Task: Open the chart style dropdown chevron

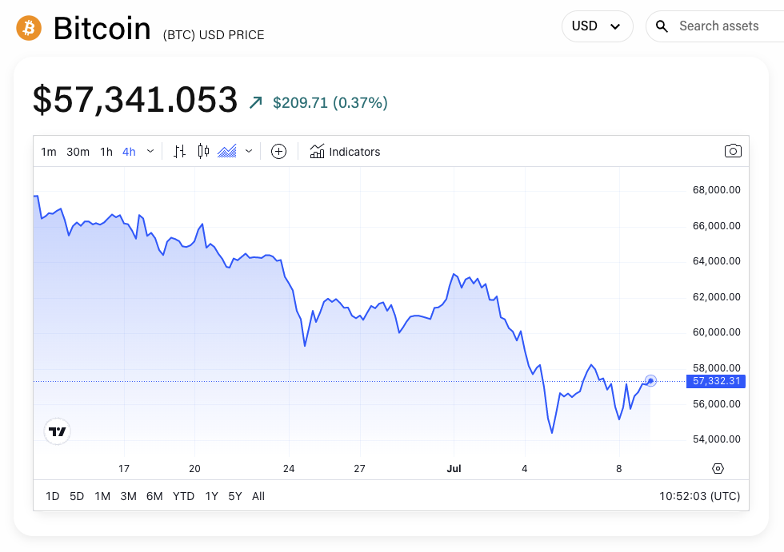Action: [248, 151]
